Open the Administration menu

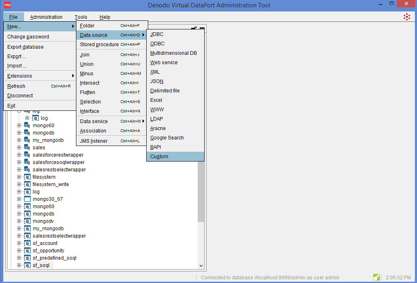(46, 17)
